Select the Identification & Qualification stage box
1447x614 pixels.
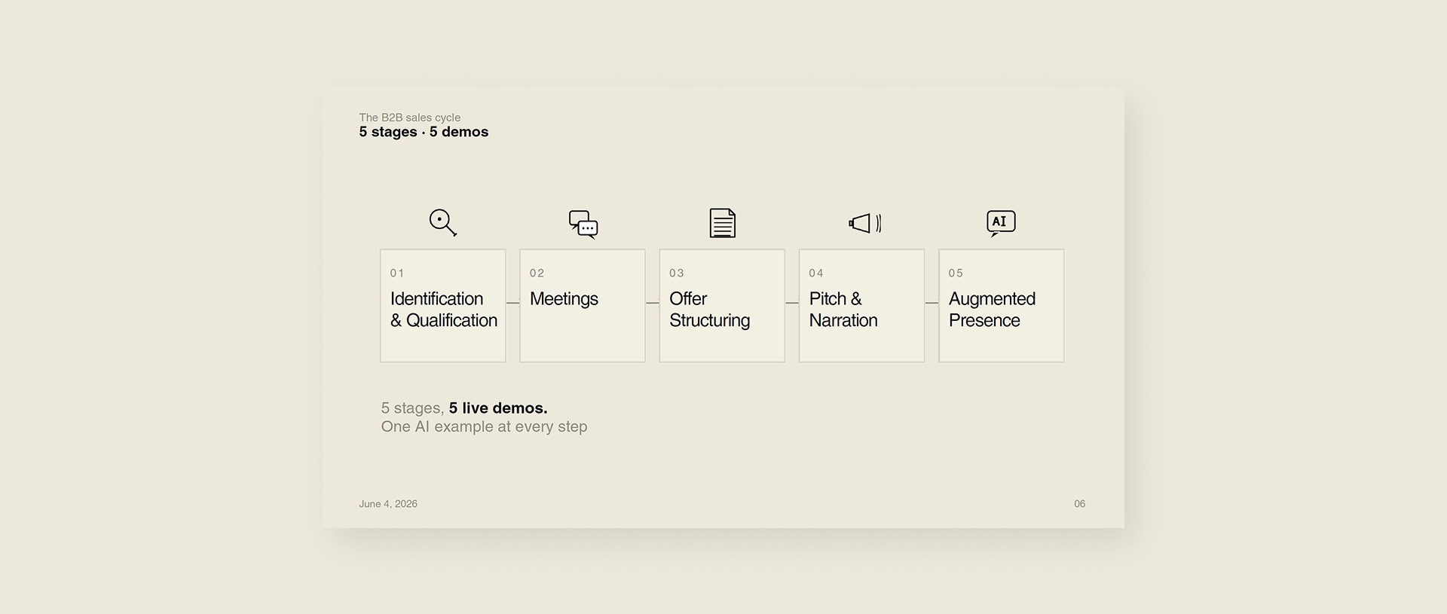(x=443, y=306)
